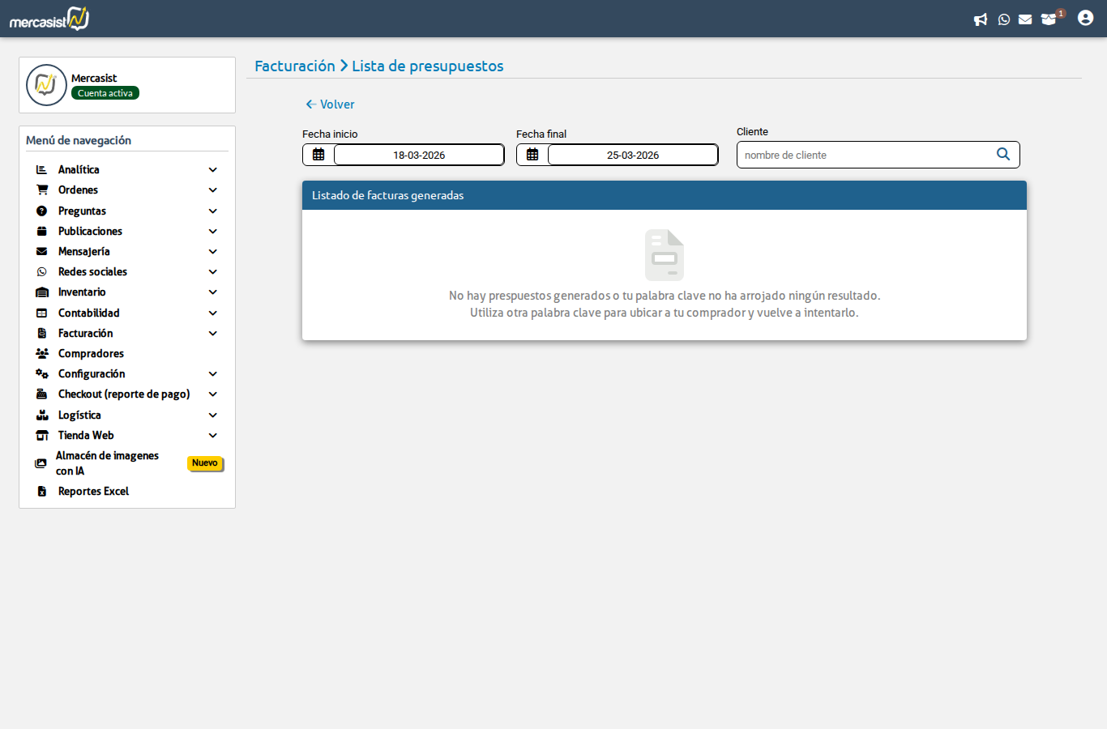This screenshot has width=1107, height=729.
Task: Go back using Volver link
Action: click(330, 104)
